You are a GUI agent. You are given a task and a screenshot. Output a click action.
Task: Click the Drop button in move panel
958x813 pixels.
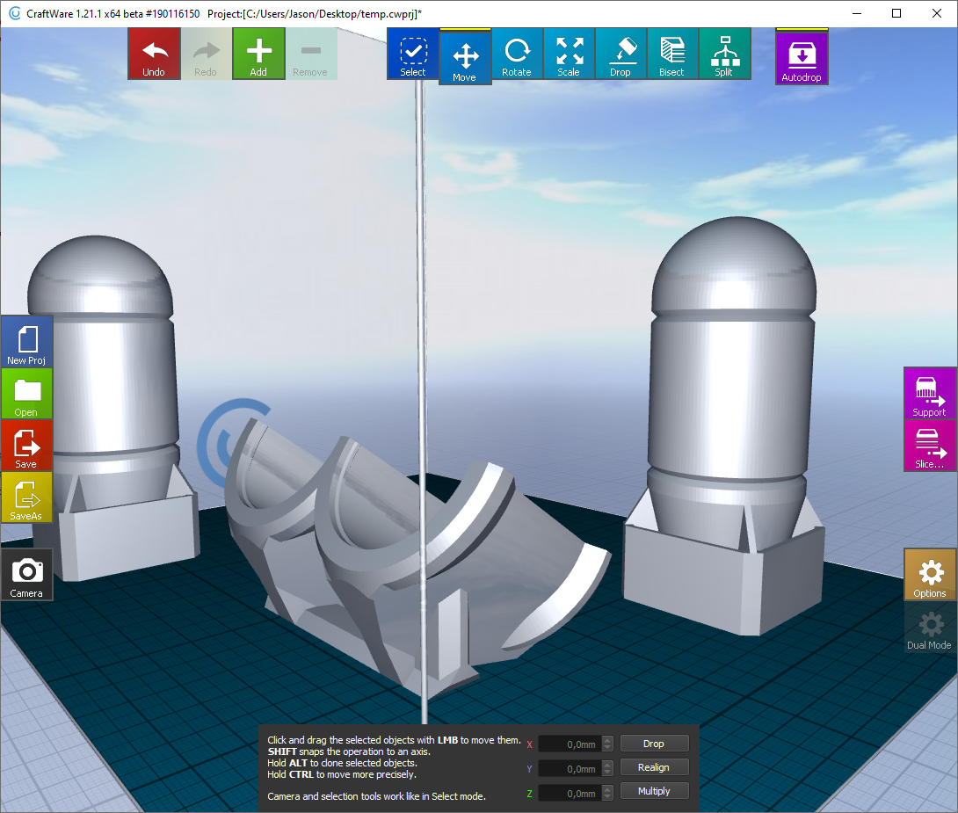(655, 744)
